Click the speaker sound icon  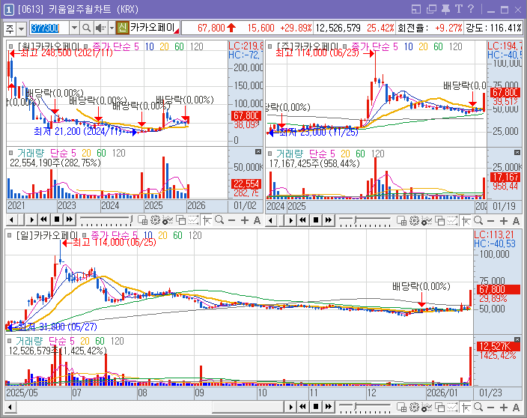click(x=100, y=28)
